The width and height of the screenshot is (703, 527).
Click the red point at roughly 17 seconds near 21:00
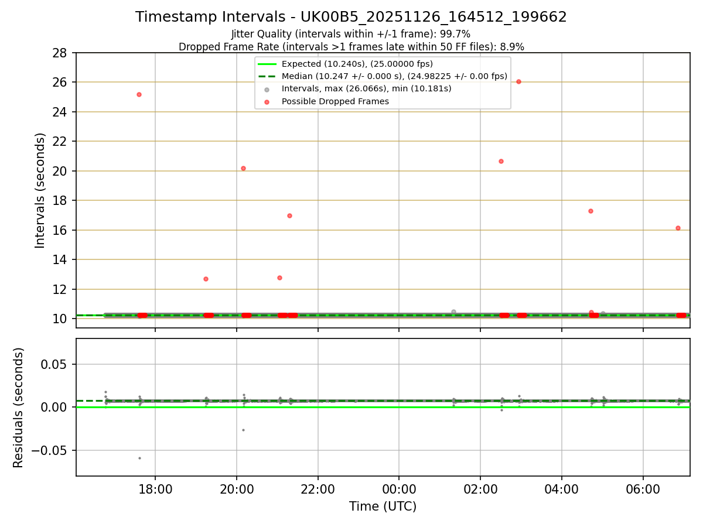click(x=289, y=215)
